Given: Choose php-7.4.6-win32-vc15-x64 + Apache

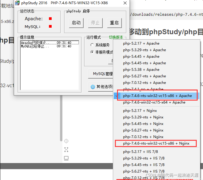Looking at the screenshot, I should [157, 102].
